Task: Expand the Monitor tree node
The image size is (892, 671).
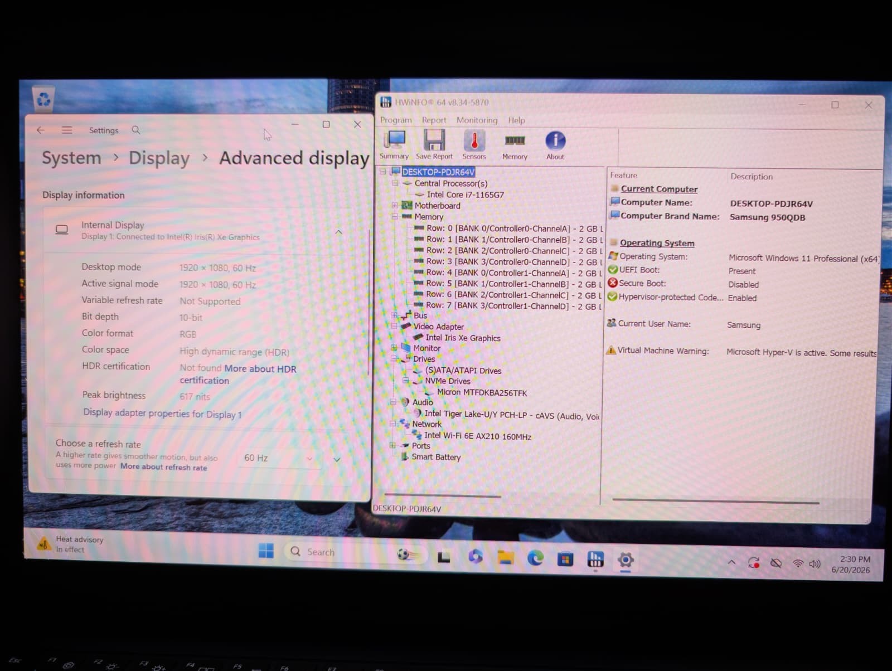Action: 394,348
